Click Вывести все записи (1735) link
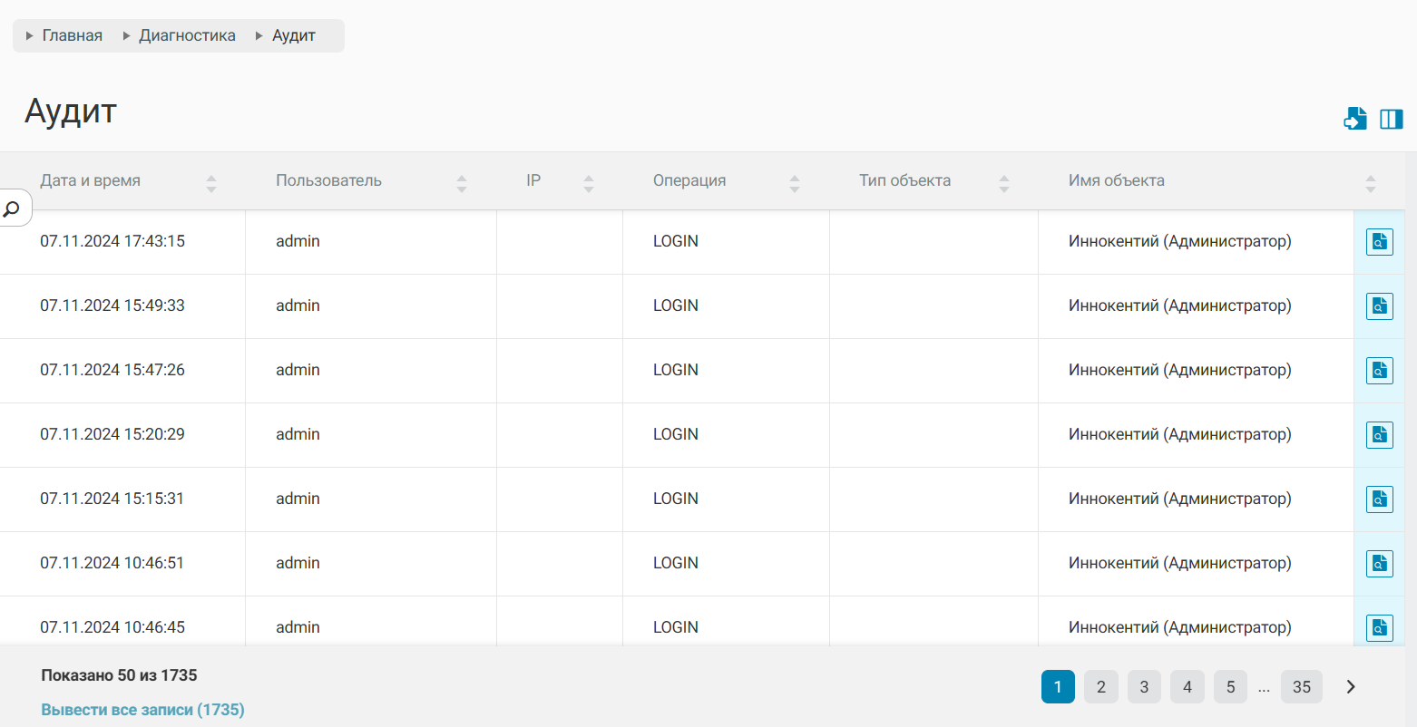The width and height of the screenshot is (1417, 727). tap(142, 710)
